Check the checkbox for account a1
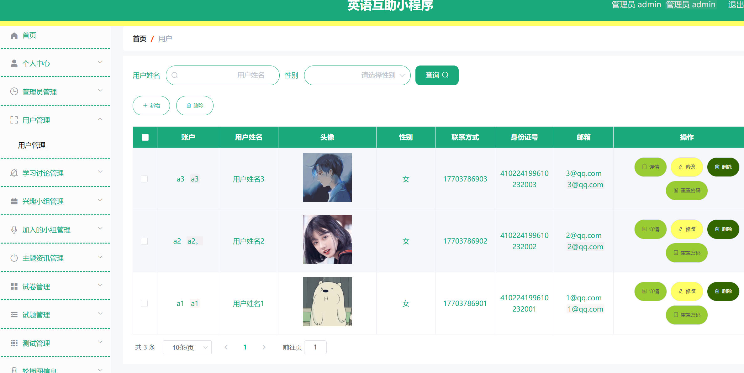The width and height of the screenshot is (744, 373). [x=145, y=303]
